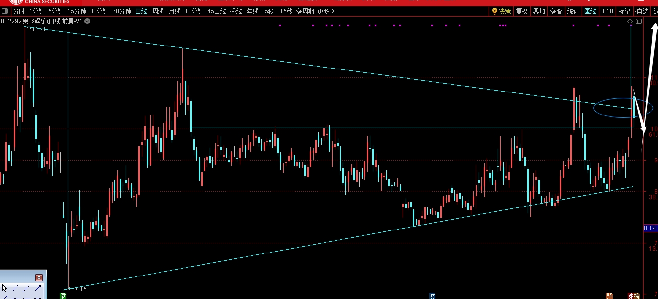The image size is (658, 299).
Task: Switch to 15分钟 period
Action: tap(77, 11)
